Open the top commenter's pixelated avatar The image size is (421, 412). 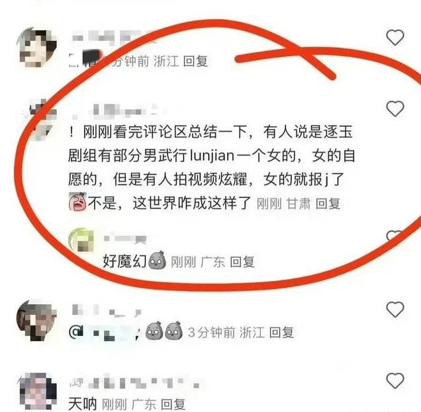click(37, 48)
